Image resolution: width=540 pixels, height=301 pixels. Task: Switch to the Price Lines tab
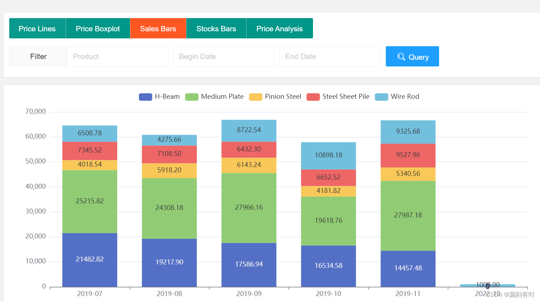[x=37, y=28]
